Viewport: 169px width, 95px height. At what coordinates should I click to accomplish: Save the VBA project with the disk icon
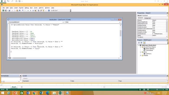point(9,11)
